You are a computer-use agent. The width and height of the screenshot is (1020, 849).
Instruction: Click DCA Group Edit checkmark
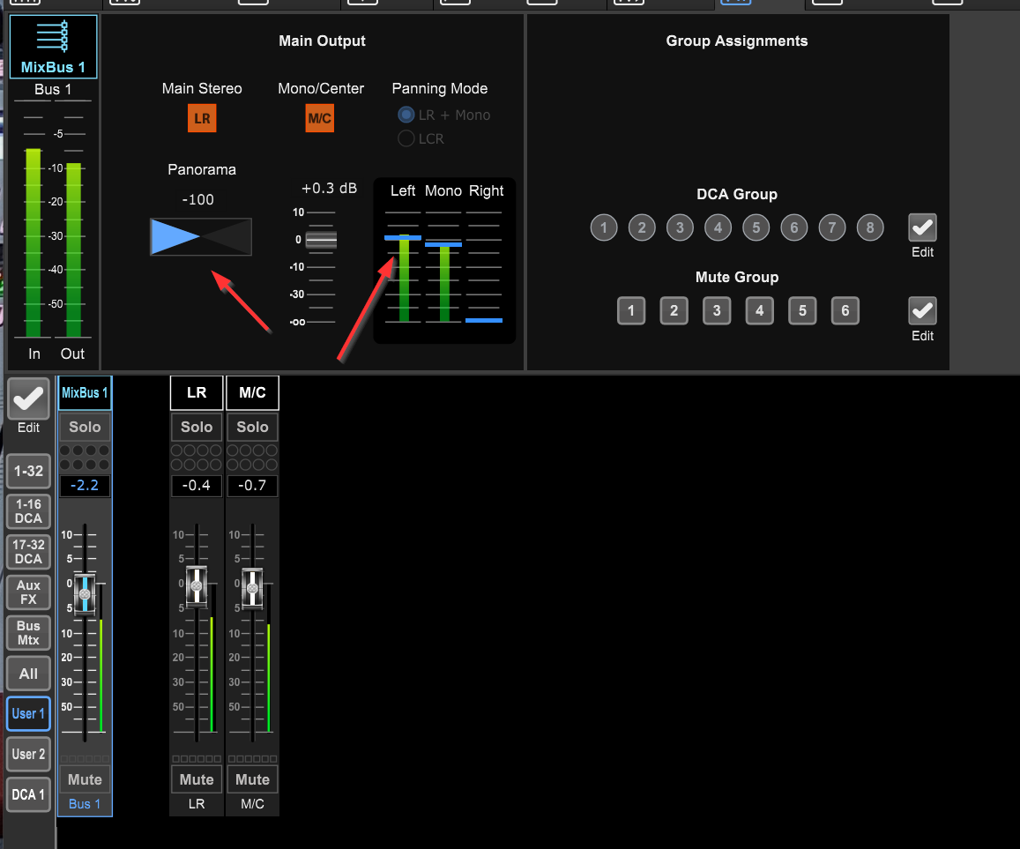coord(922,227)
